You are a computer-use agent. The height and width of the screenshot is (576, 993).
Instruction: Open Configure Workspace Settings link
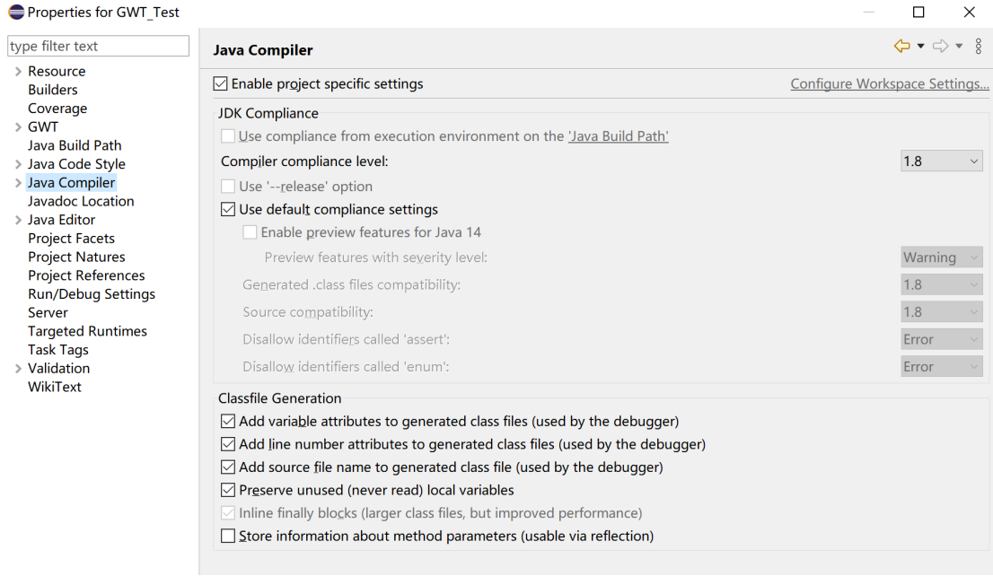point(889,83)
